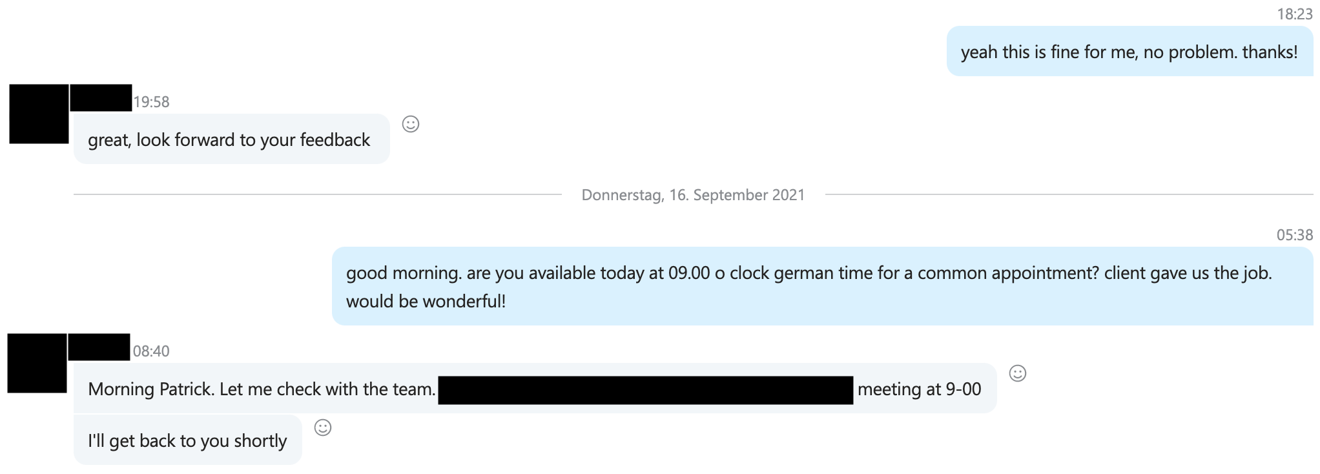The image size is (1320, 474).
Task: Select the "great, look forward to your feedback" bubble
Action: coord(229,140)
